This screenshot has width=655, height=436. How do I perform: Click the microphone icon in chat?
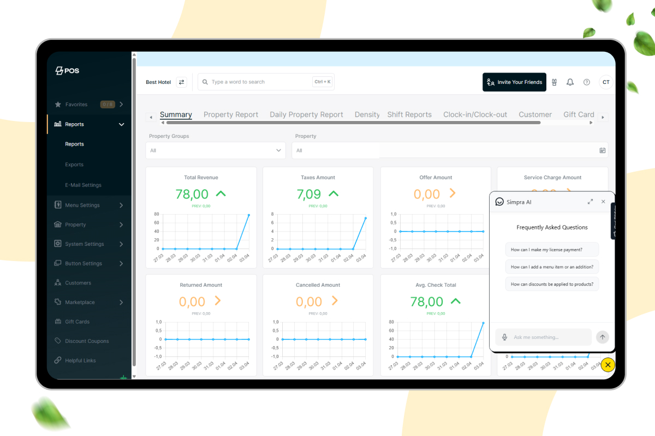click(505, 337)
